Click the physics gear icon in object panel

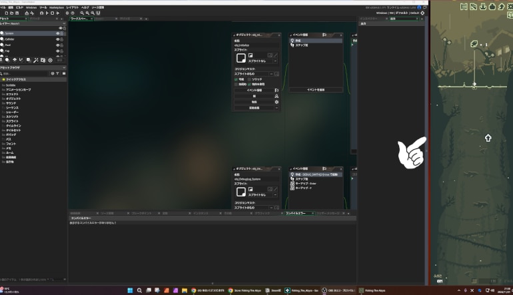pyautogui.click(x=276, y=102)
